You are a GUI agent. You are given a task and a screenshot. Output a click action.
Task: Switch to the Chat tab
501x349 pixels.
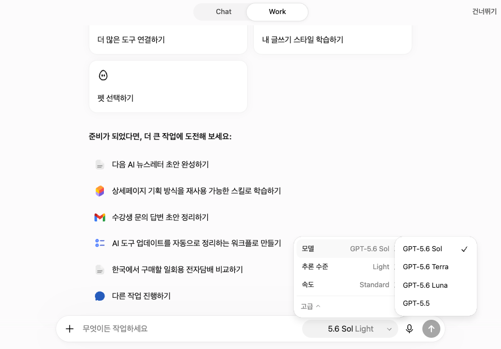point(224,12)
